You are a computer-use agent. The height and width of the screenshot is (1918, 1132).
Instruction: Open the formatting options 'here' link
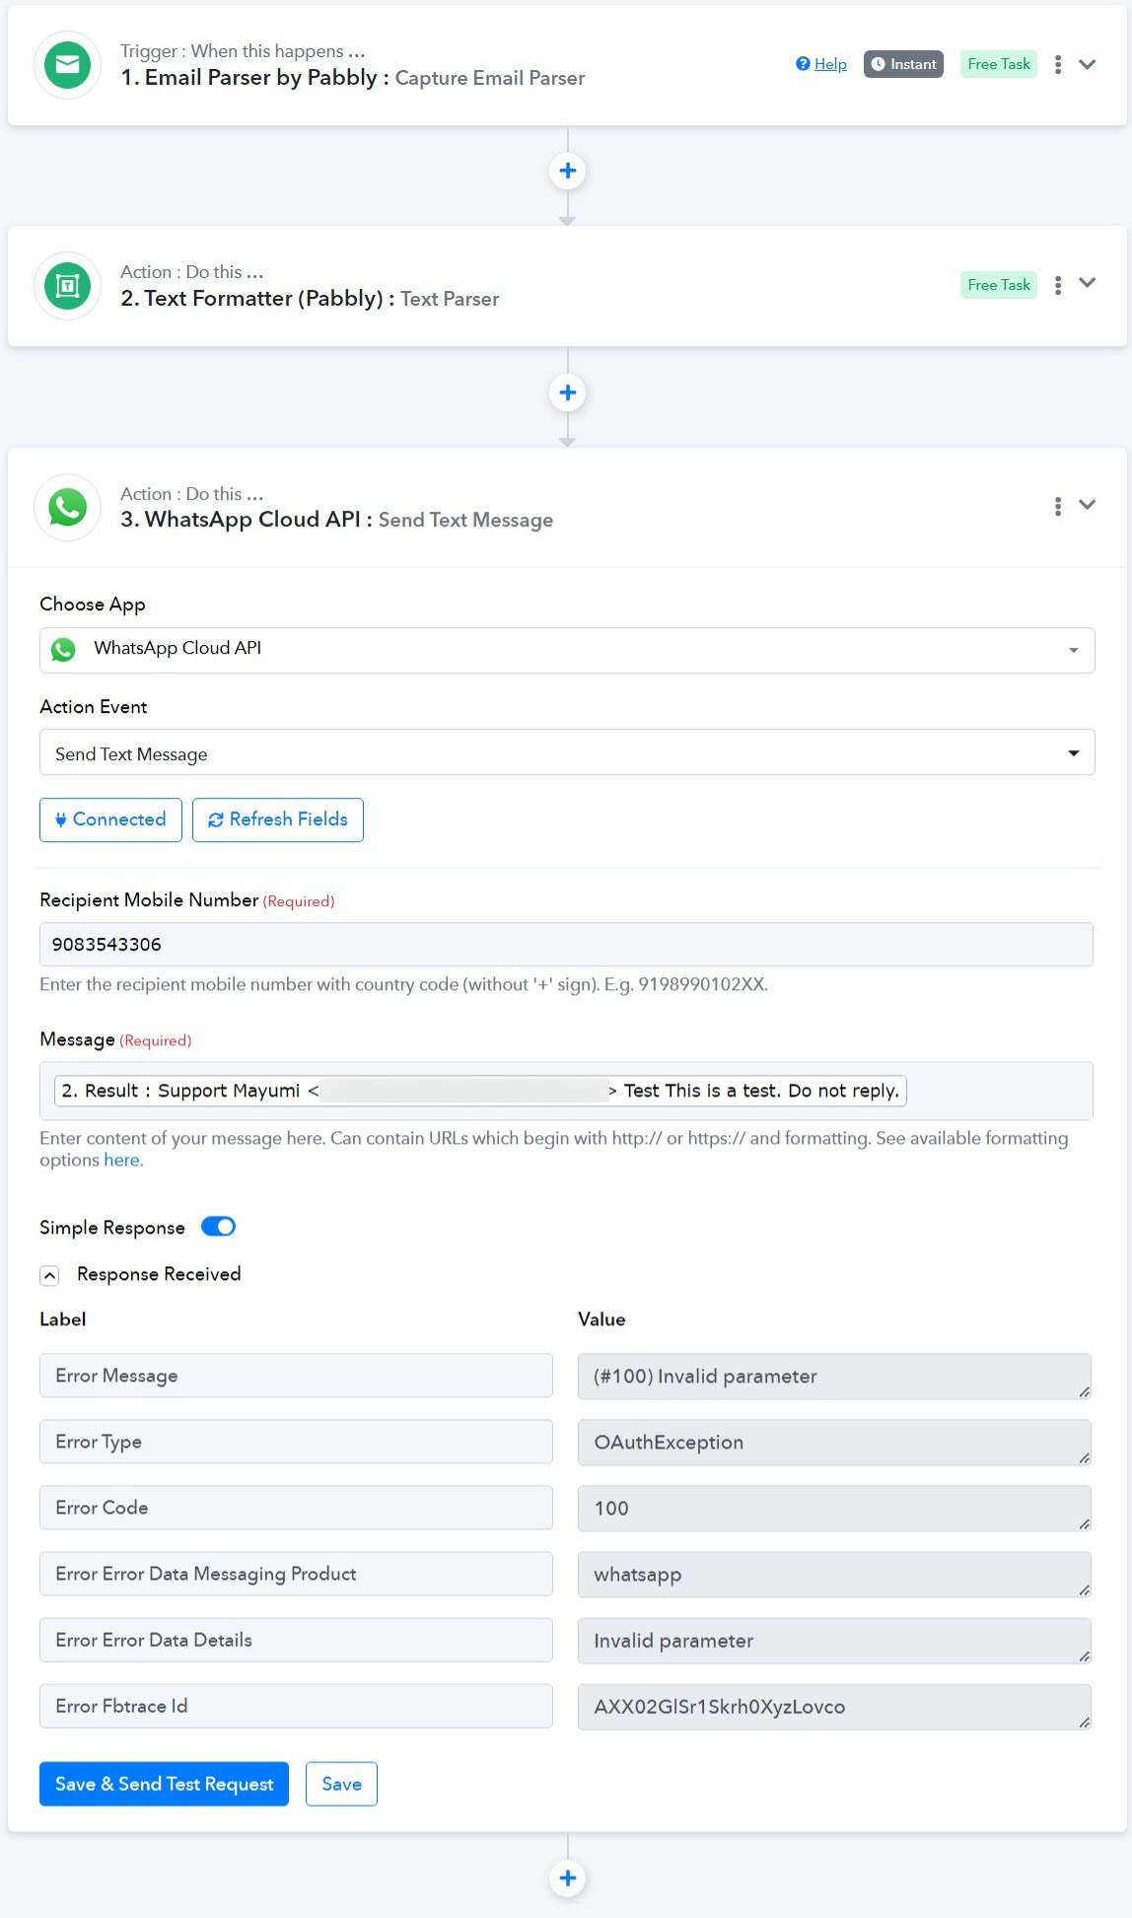pyautogui.click(x=121, y=1161)
